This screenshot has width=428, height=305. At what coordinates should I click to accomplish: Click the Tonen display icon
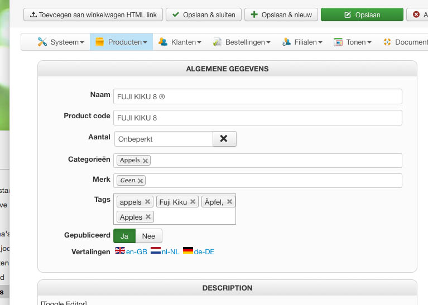click(338, 42)
